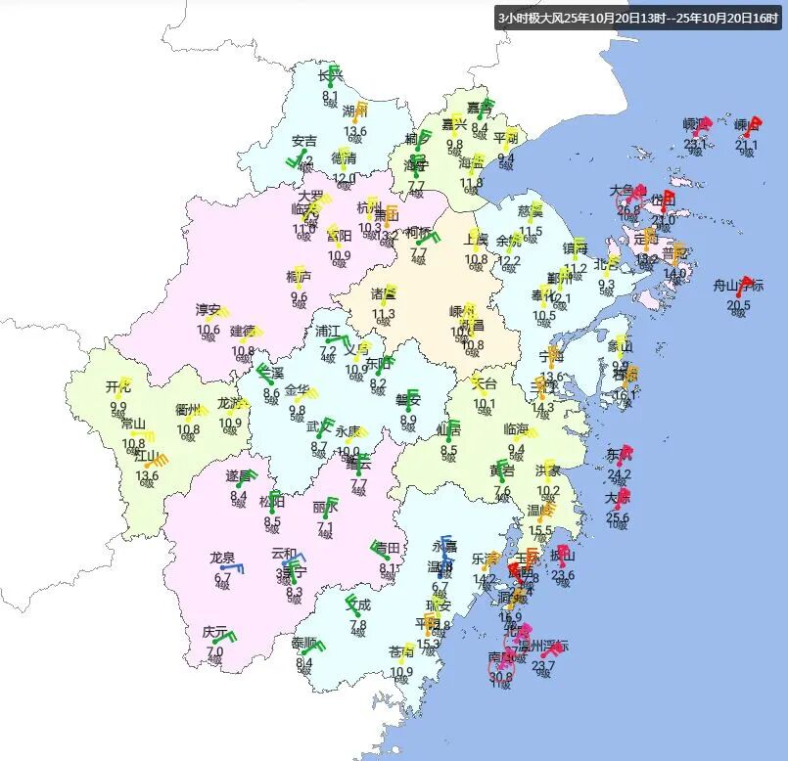This screenshot has width=788, height=761.
Task: Click the 3小时极大风 time range title
Action: pyautogui.click(x=637, y=18)
